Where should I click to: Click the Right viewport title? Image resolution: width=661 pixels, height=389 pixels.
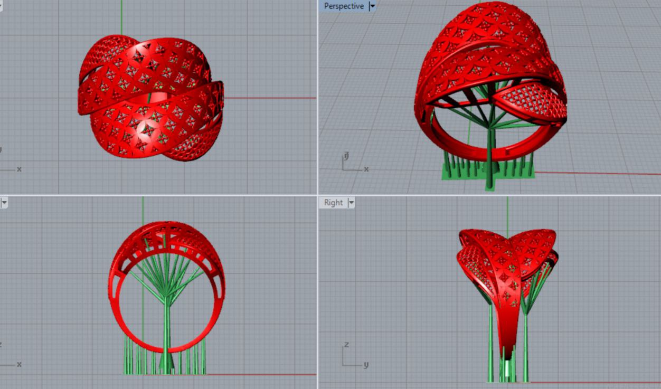tap(333, 203)
